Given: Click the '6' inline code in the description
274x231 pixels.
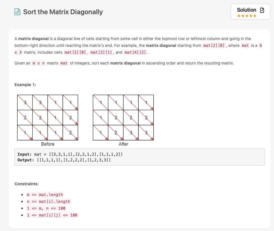Looking at the screenshot, I should tap(260, 46).
